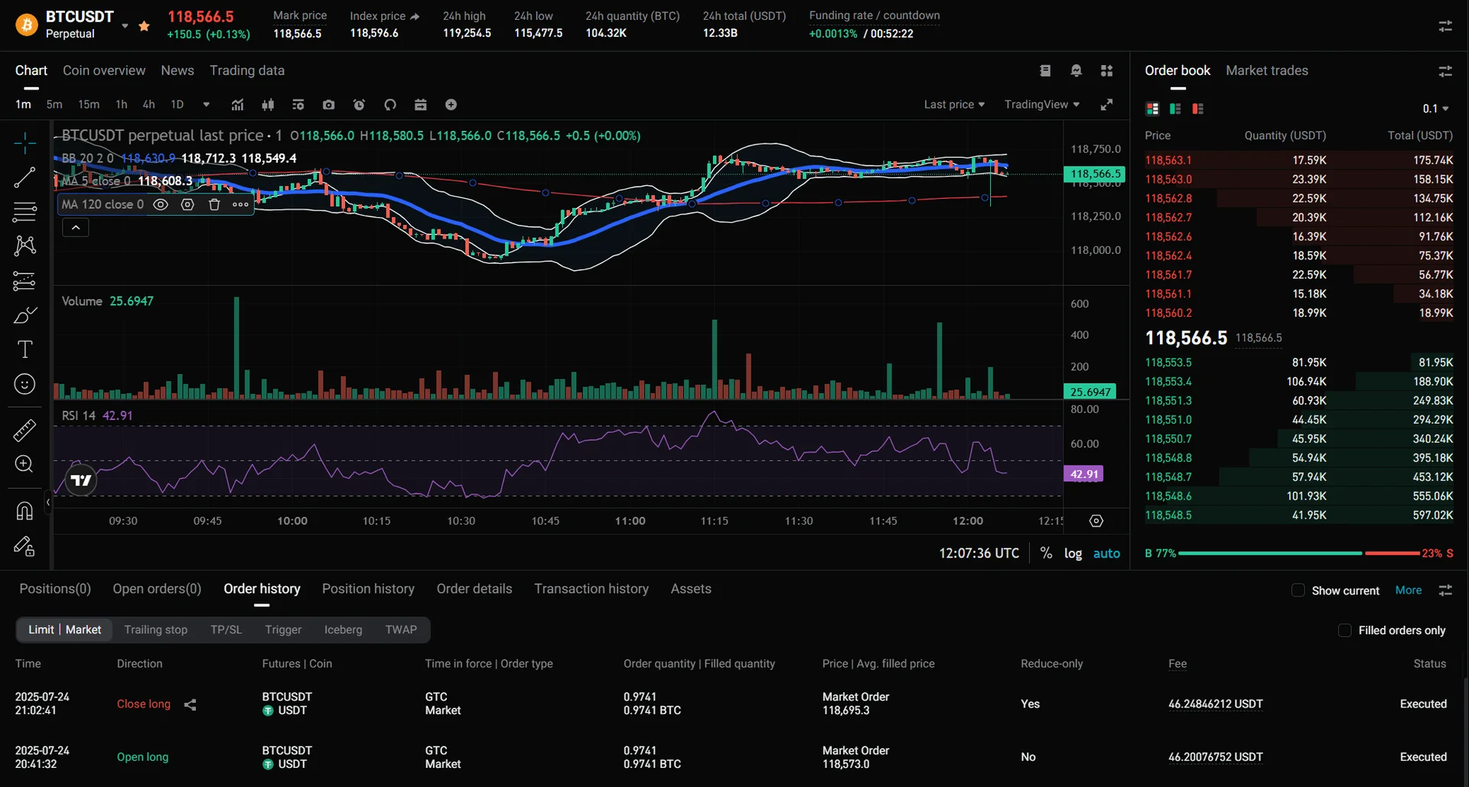Open order book 0.1 precision dropdown

tap(1435, 109)
